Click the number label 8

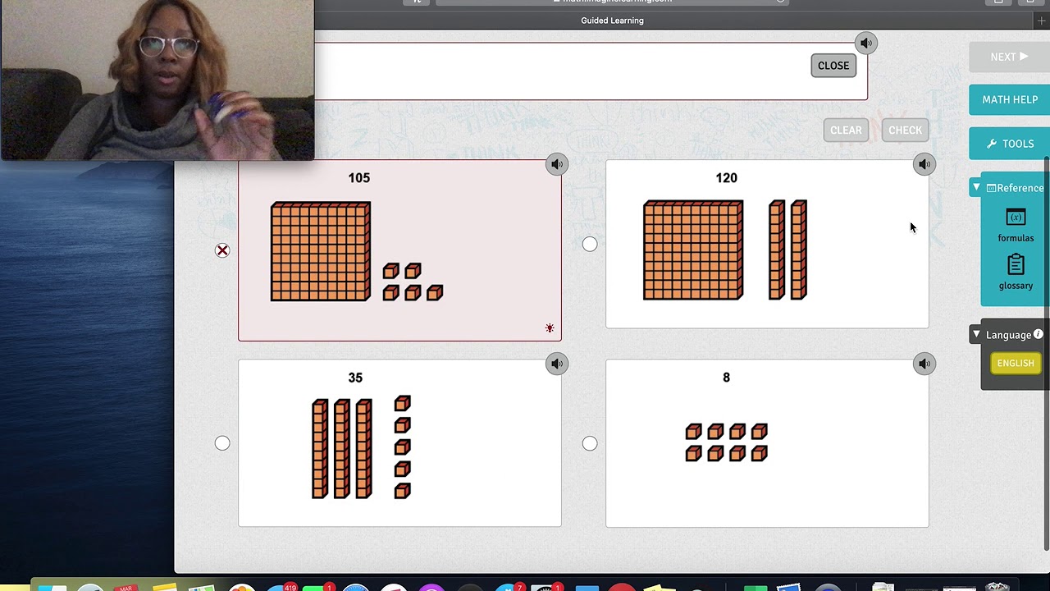point(726,378)
